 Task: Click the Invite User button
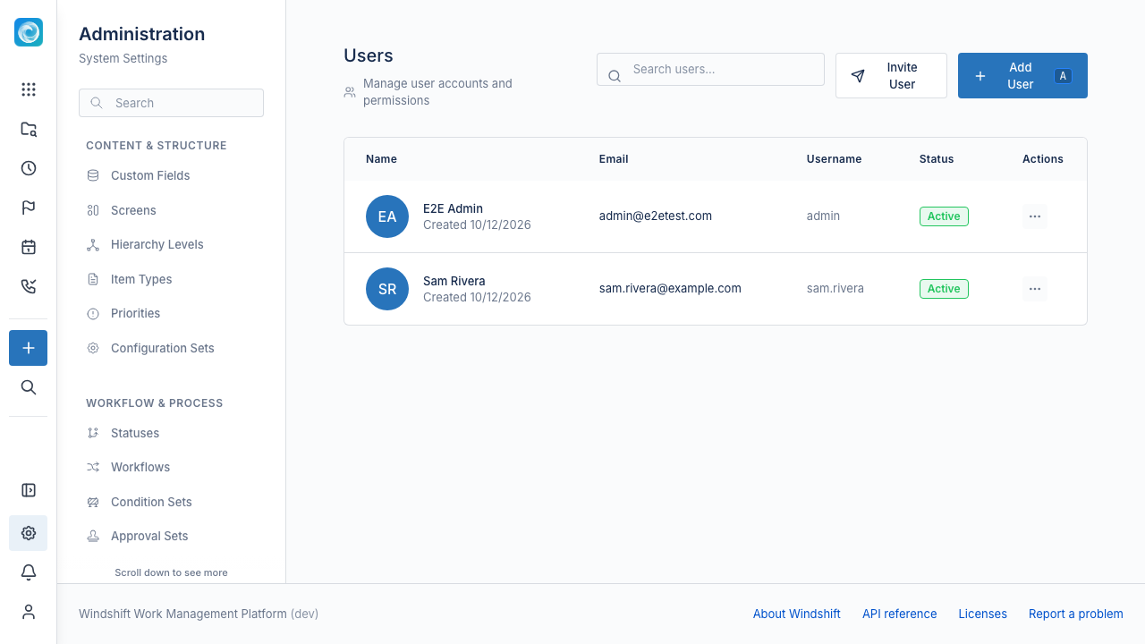click(891, 75)
